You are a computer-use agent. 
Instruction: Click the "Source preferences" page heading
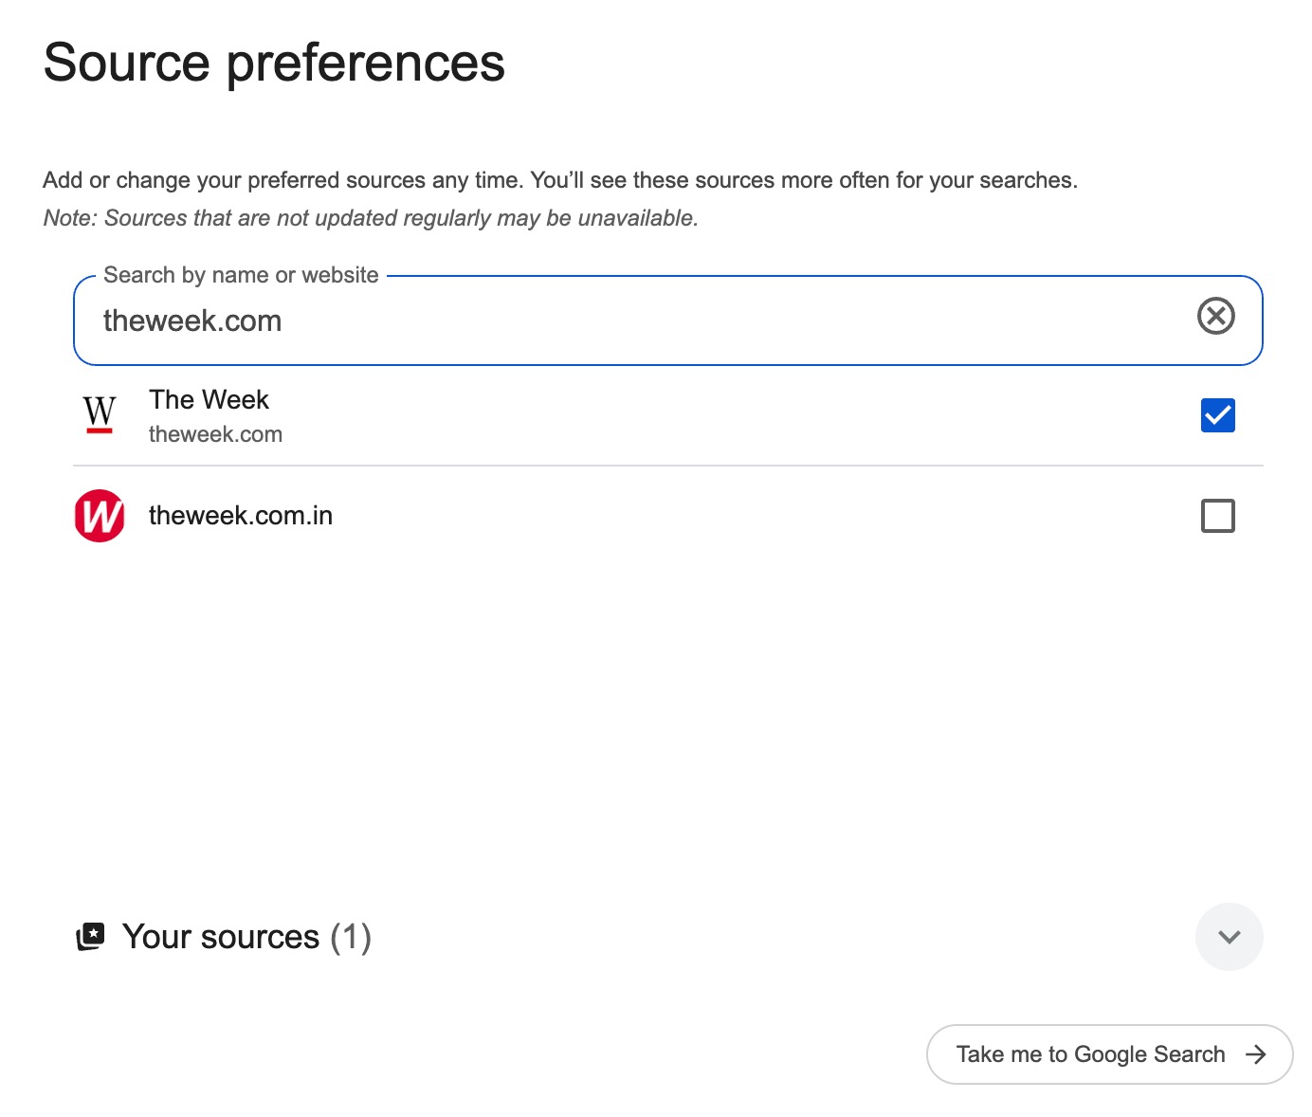click(274, 64)
